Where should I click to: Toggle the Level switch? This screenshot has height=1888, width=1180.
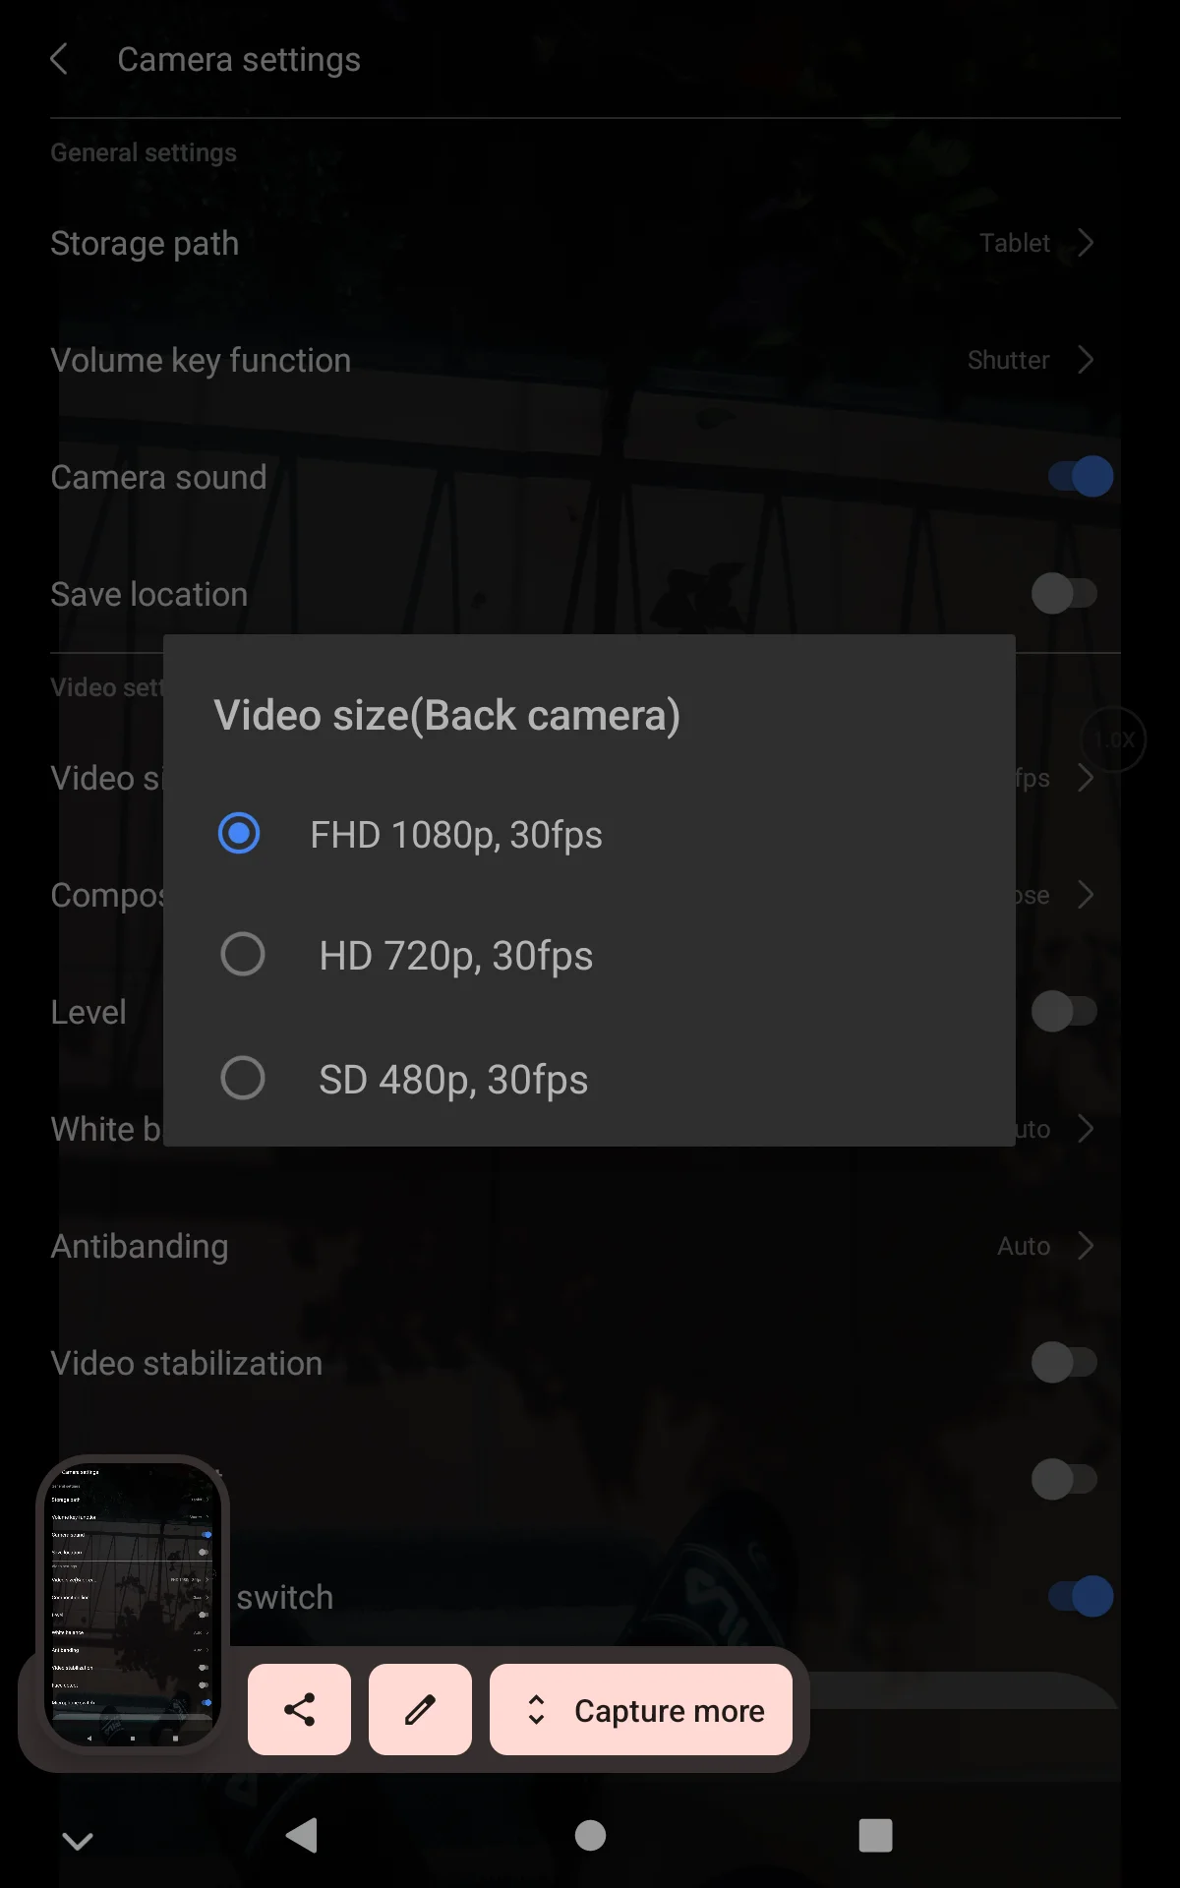1064,1011
